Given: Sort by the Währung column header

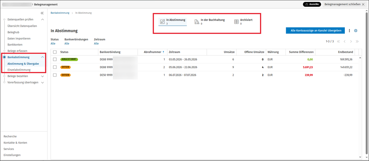Looking at the screenshot, I should tap(273, 52).
